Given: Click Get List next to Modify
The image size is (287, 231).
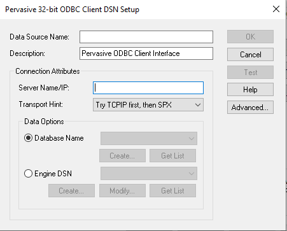Looking at the screenshot, I should point(172,191).
